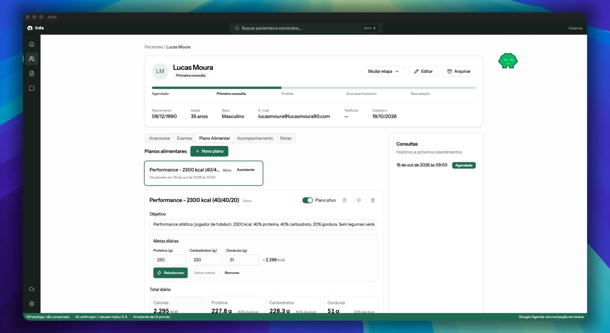This screenshot has width=610, height=333.
Task: Click the Gorduras (g) input
Action: point(242,260)
